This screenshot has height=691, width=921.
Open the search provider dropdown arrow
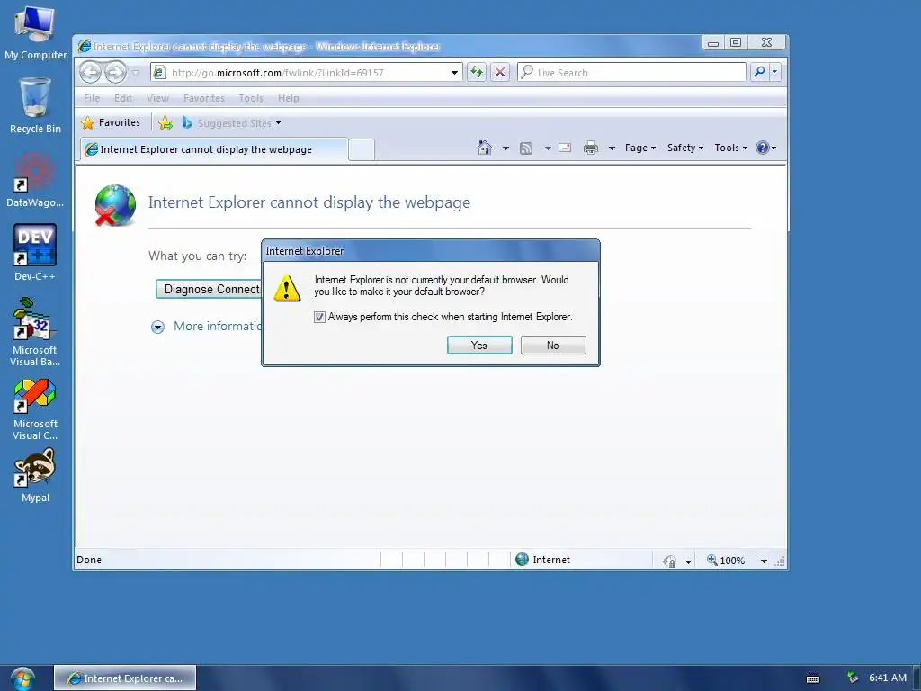[774, 72]
